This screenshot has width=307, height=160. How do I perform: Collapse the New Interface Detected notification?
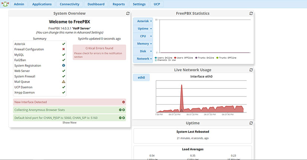tap(124, 102)
